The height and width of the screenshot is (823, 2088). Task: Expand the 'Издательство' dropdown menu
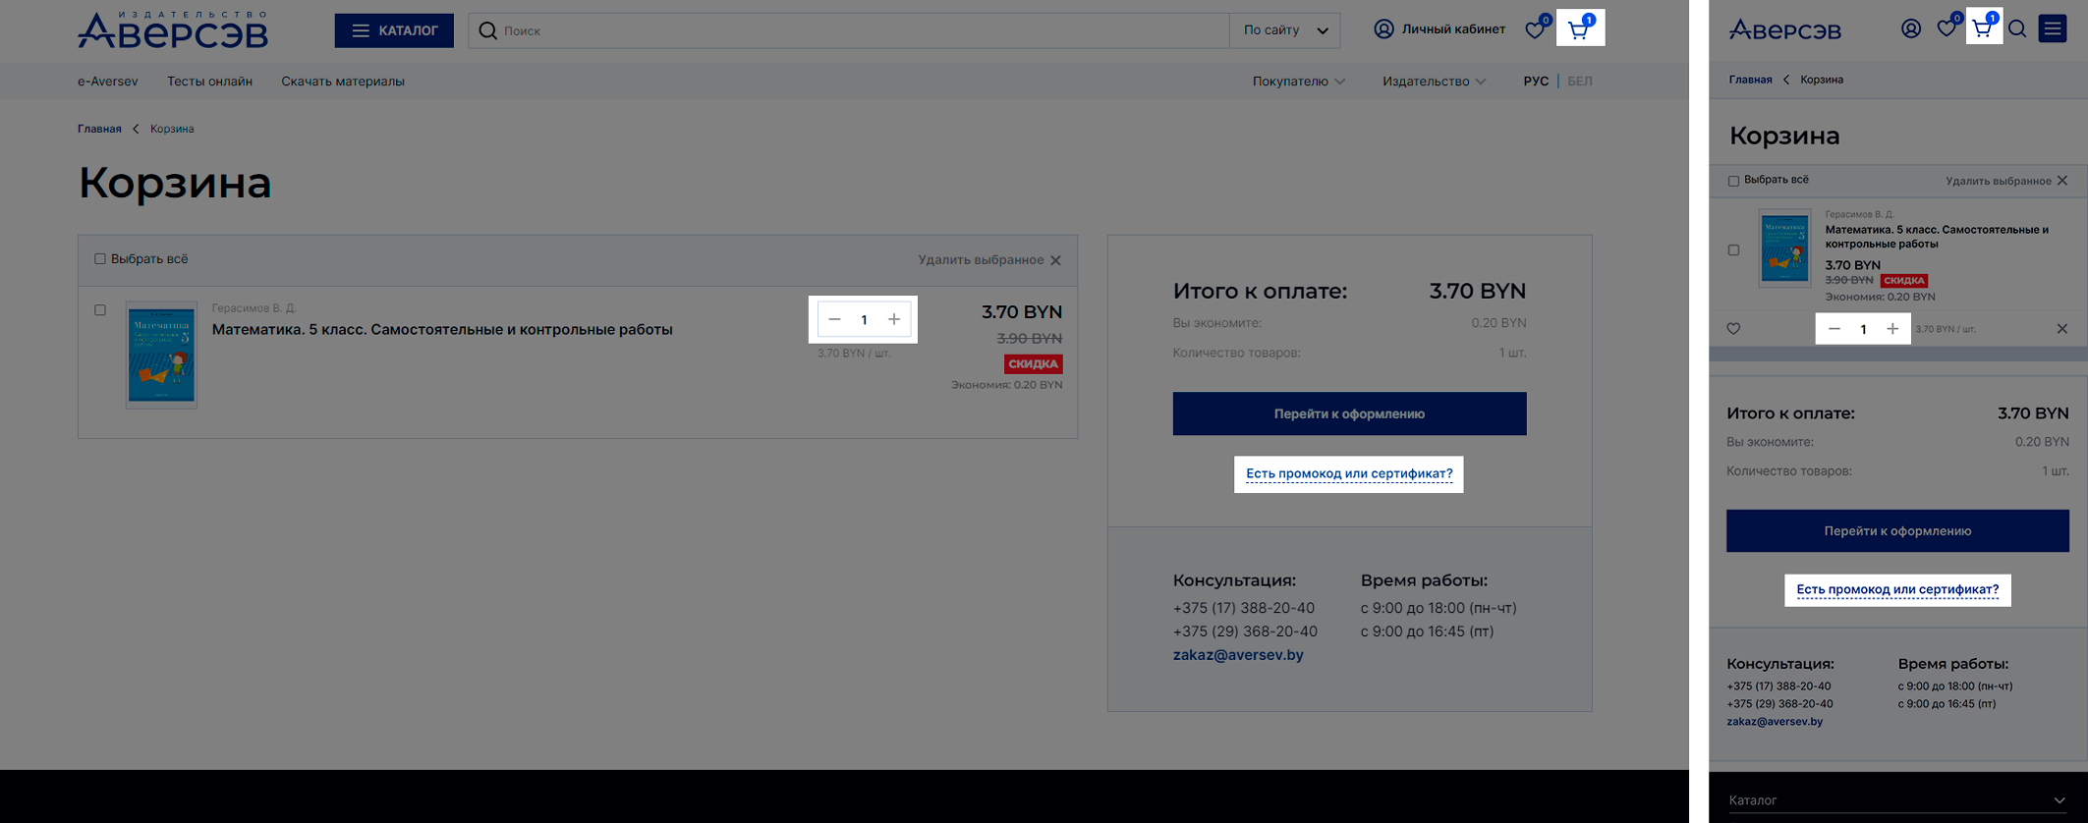1434,82
